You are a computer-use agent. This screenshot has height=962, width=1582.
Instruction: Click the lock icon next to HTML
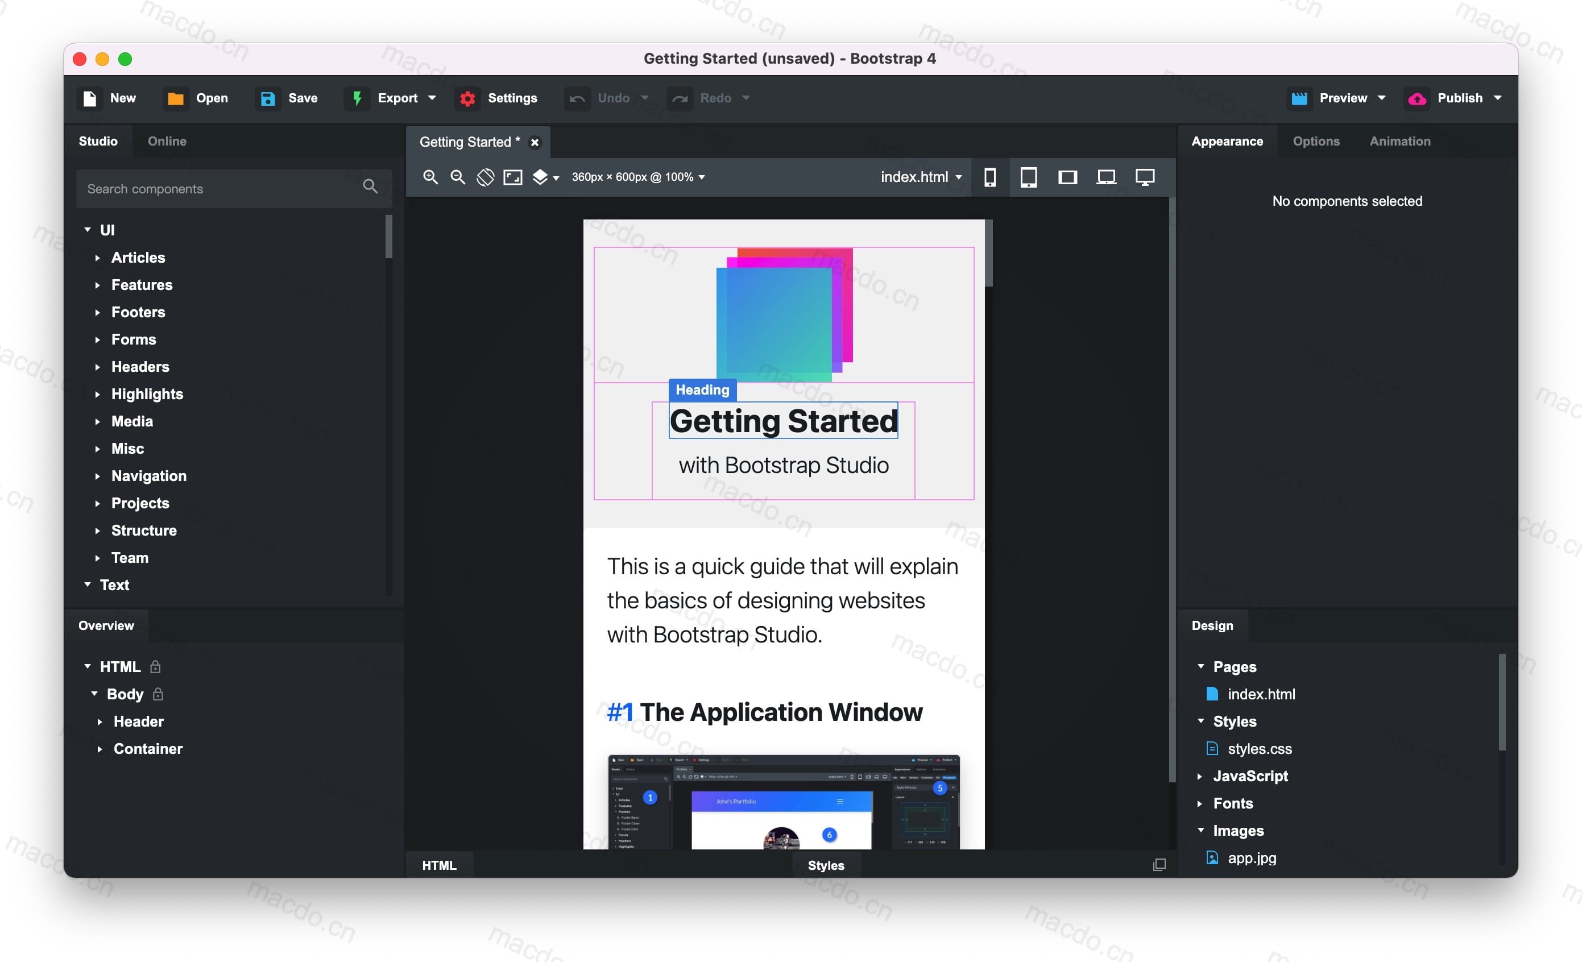pyautogui.click(x=155, y=666)
